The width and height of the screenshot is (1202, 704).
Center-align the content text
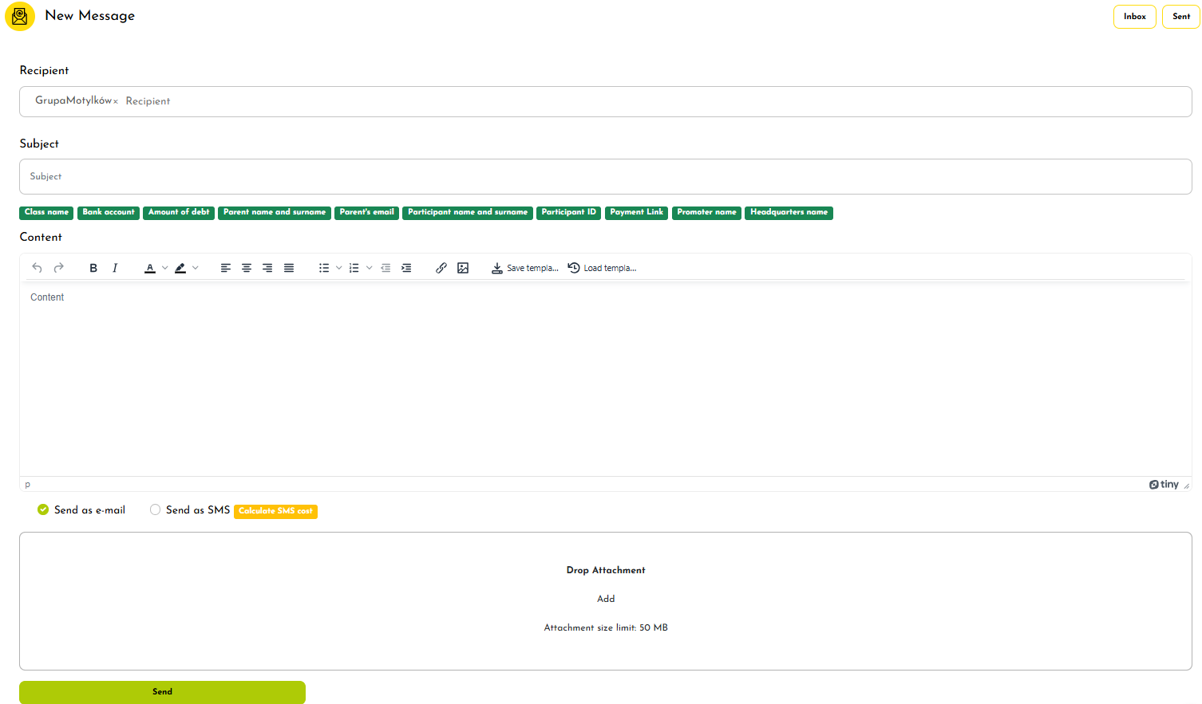(247, 268)
